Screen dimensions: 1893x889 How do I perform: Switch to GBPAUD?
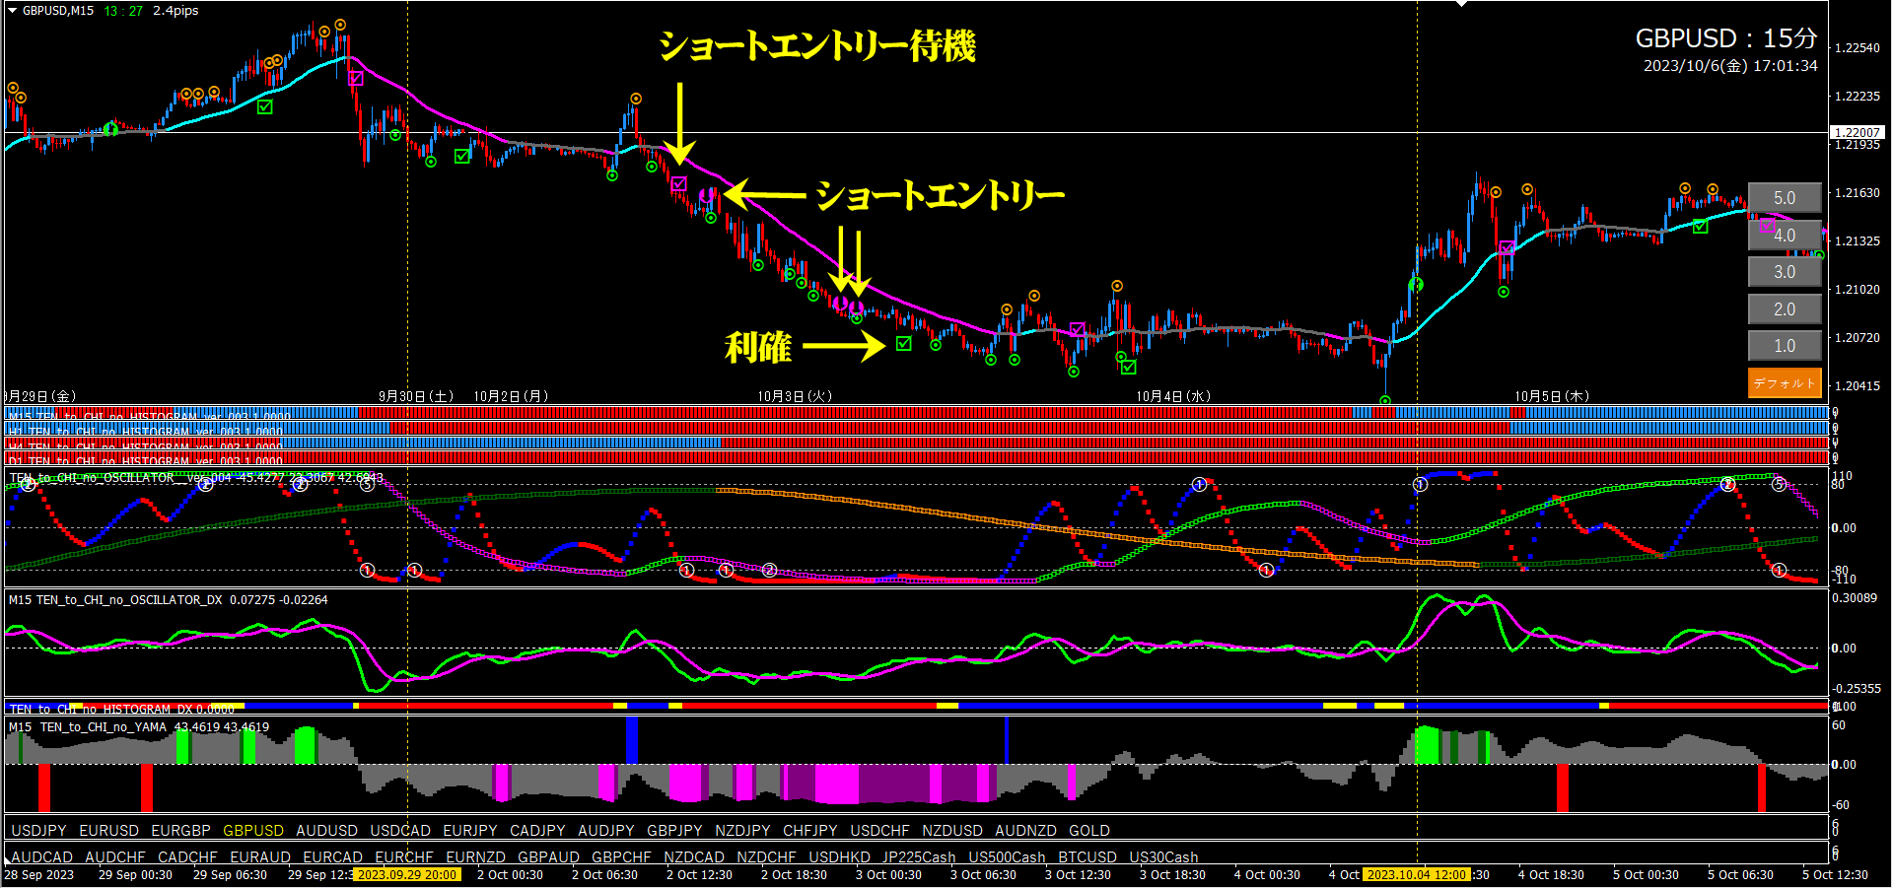pos(549,857)
